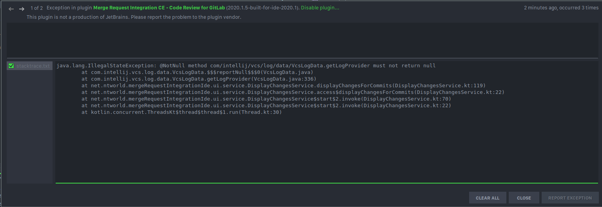
Task: Uncheck the stacktrace.txt attachment checkbox
Action: (x=11, y=66)
